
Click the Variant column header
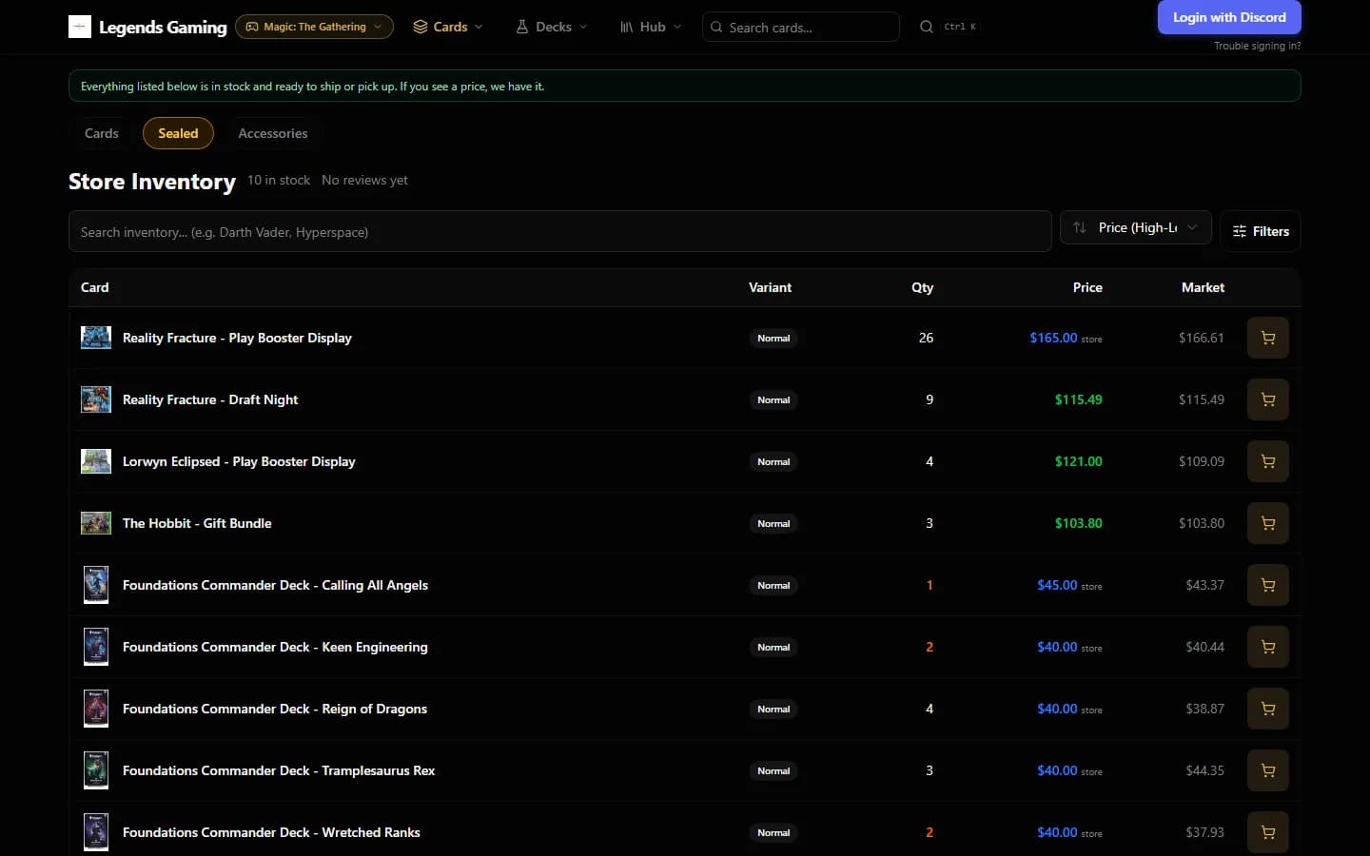pos(770,287)
